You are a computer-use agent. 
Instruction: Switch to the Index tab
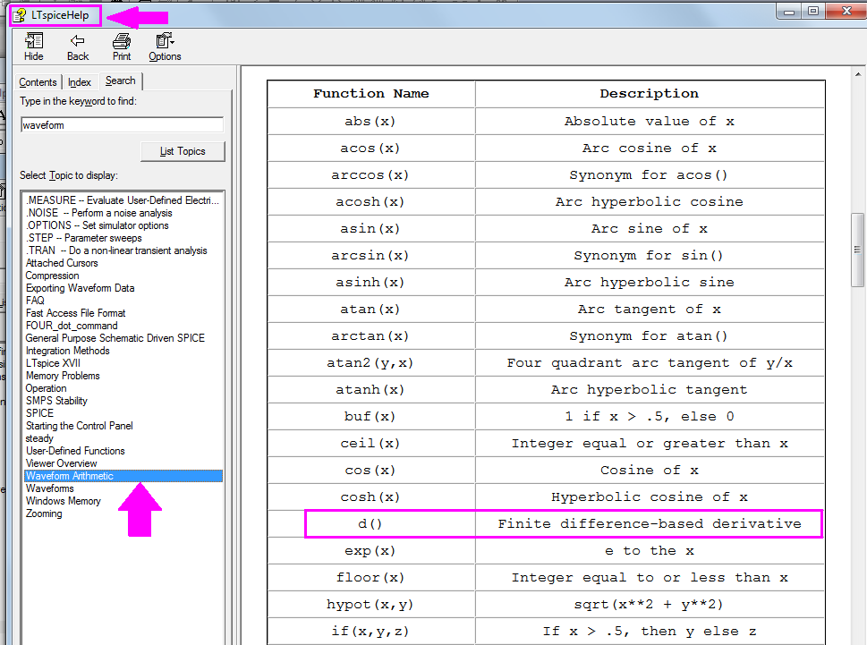click(x=79, y=81)
